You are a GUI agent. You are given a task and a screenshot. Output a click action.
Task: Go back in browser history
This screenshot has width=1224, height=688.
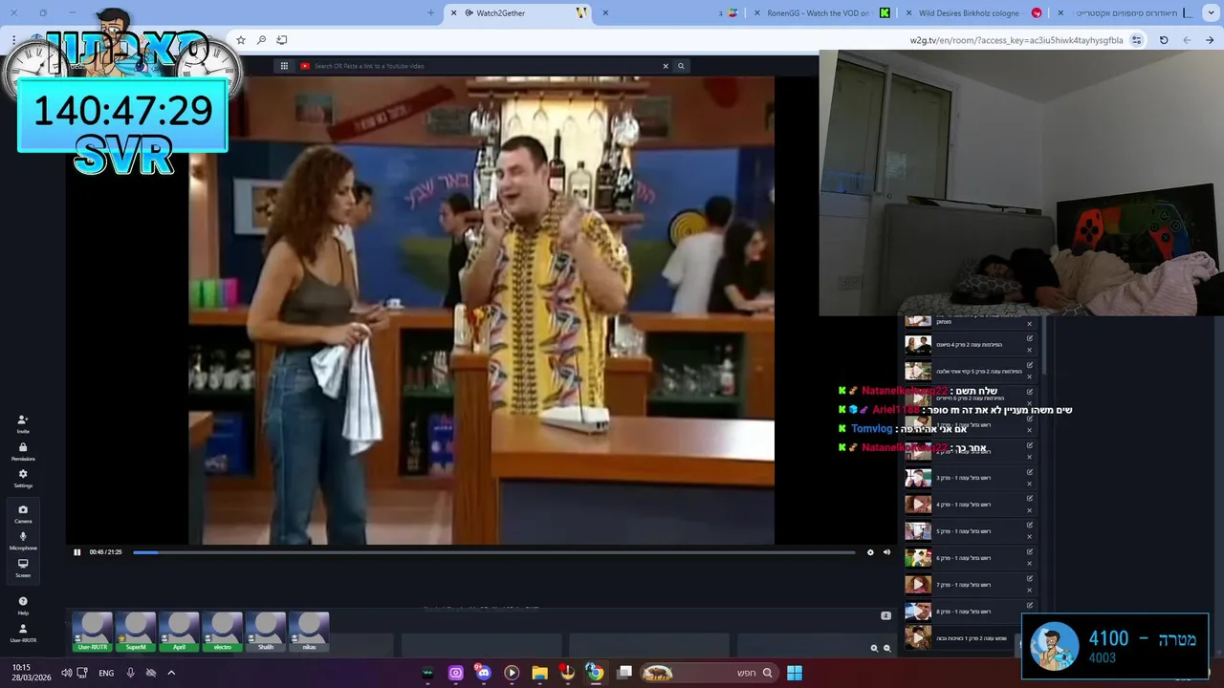coord(1210,40)
